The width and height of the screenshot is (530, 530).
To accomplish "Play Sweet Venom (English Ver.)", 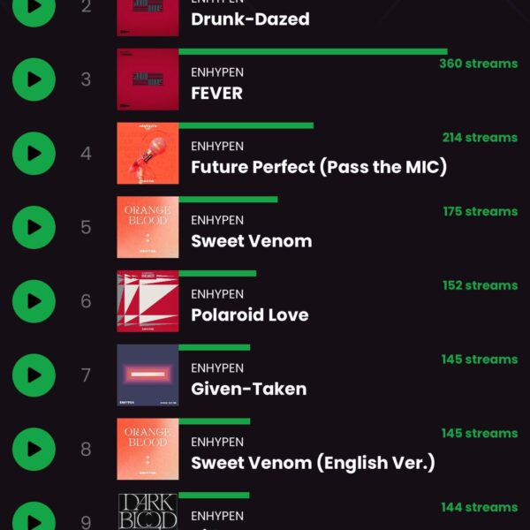I will click(x=34, y=450).
